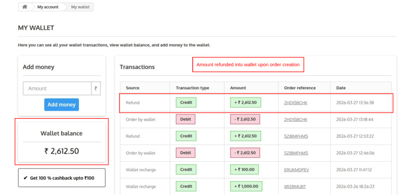Focus the Amount input field
This screenshot has width=415, height=195.
pyautogui.click(x=57, y=88)
